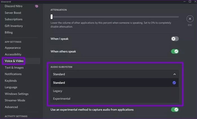197x119 pixels.
Task: Open Voice & Video settings
Action: (x=14, y=61)
